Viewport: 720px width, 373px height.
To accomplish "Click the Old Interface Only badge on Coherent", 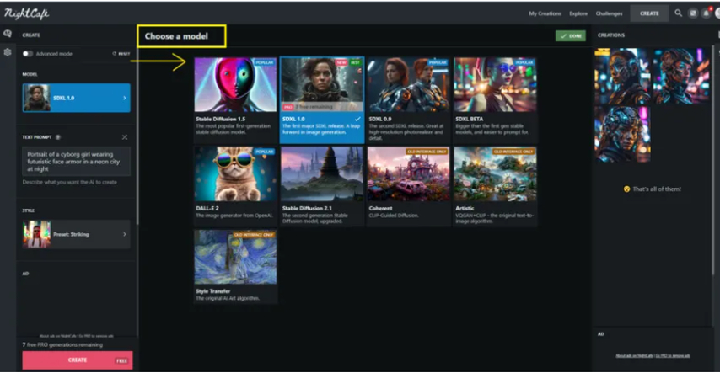I will [426, 152].
